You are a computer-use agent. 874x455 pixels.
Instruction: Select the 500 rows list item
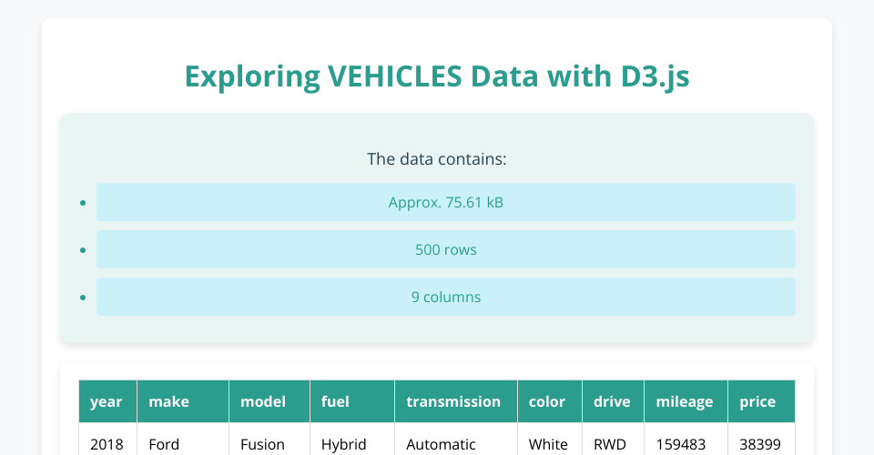[445, 249]
